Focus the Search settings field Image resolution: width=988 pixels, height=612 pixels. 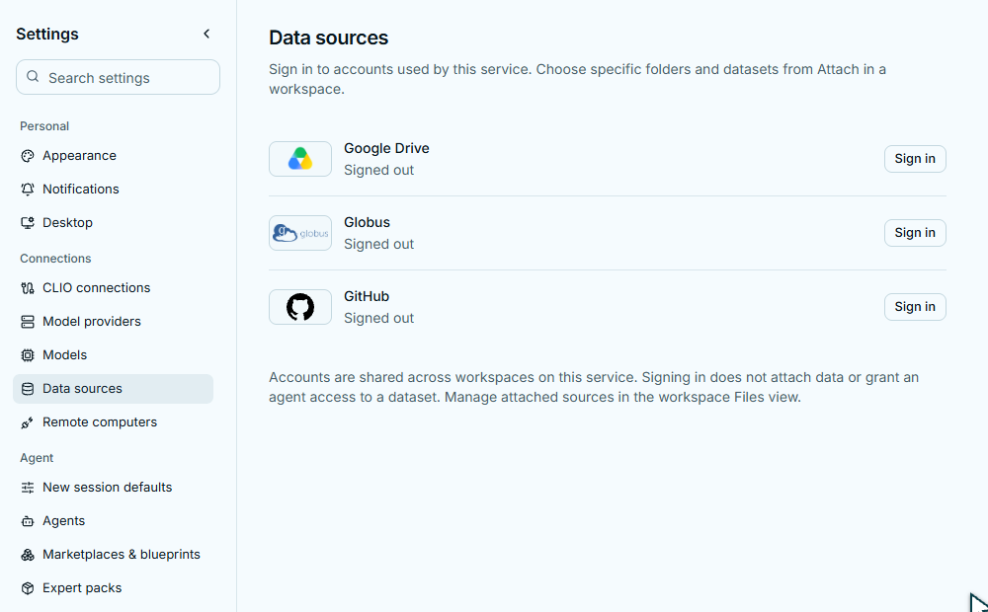pos(118,77)
